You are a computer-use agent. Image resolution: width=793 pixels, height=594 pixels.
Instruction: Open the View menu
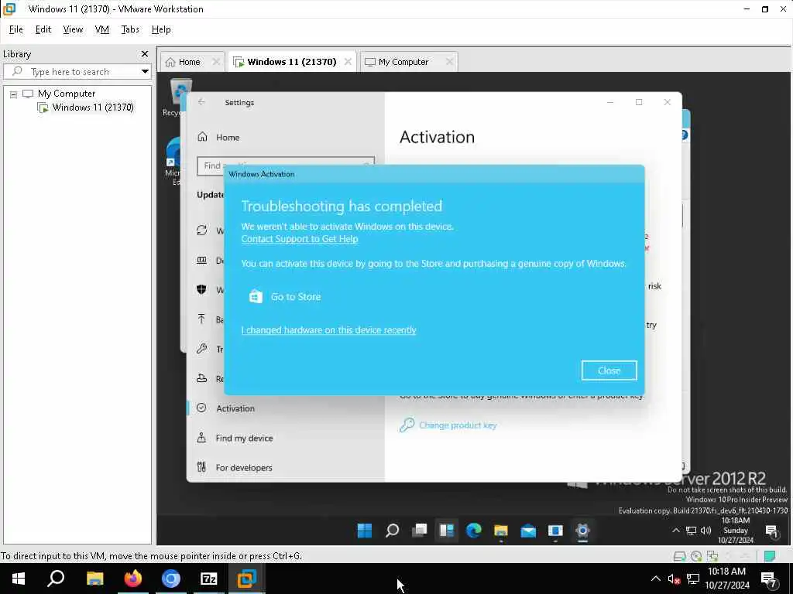[73, 29]
